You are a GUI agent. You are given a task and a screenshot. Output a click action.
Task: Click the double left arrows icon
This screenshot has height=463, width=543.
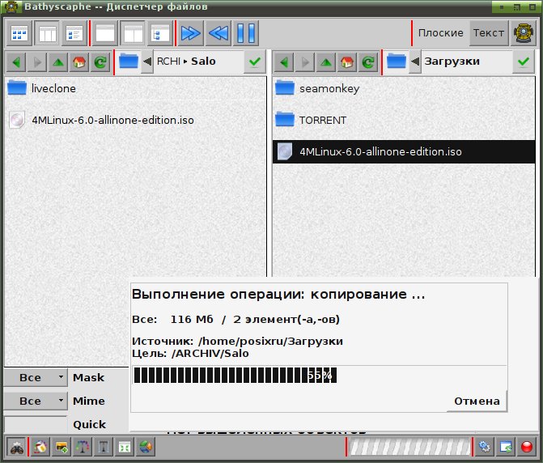218,33
